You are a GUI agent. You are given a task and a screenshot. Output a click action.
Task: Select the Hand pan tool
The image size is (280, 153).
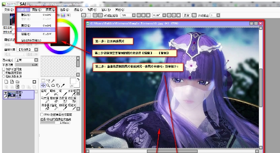tap(58, 86)
